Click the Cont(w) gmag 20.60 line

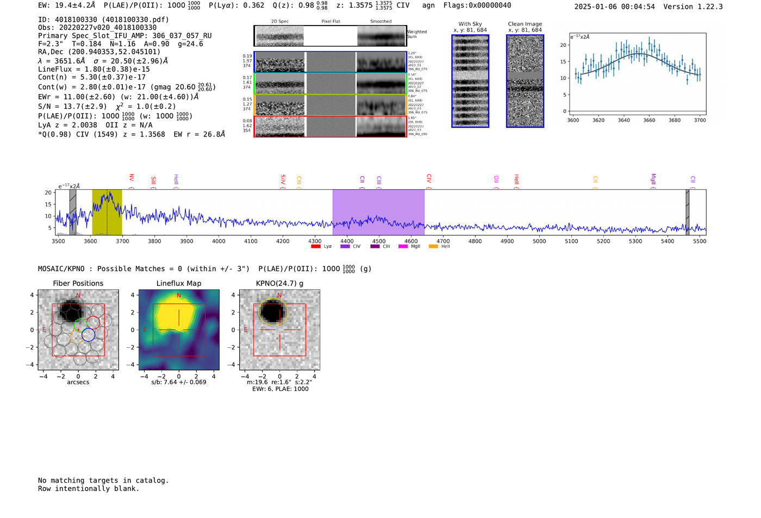127,87
